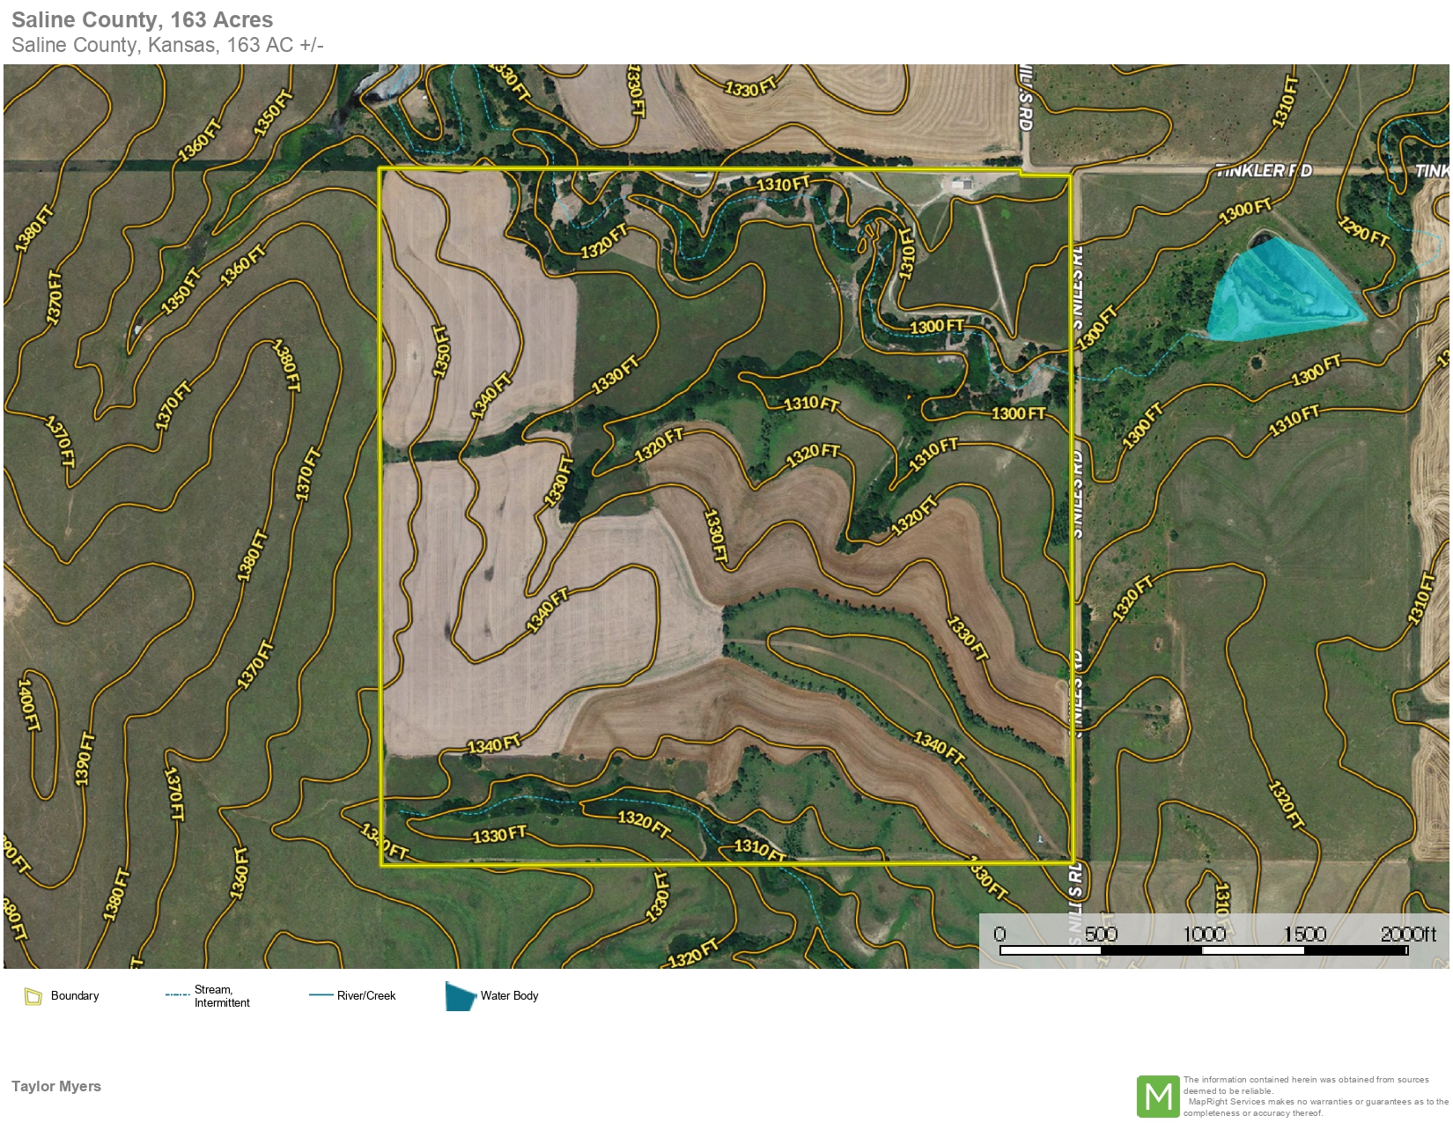Screen dimensions: 1453x1123
Task: Click the 1290 FT contour label
Action: (1362, 231)
